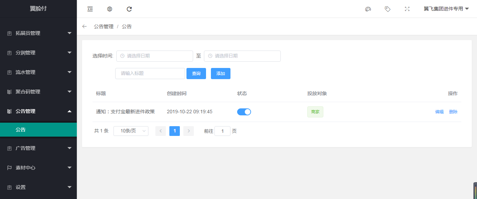Click the 查询 search button
The width and height of the screenshot is (477, 199).
[x=196, y=74]
